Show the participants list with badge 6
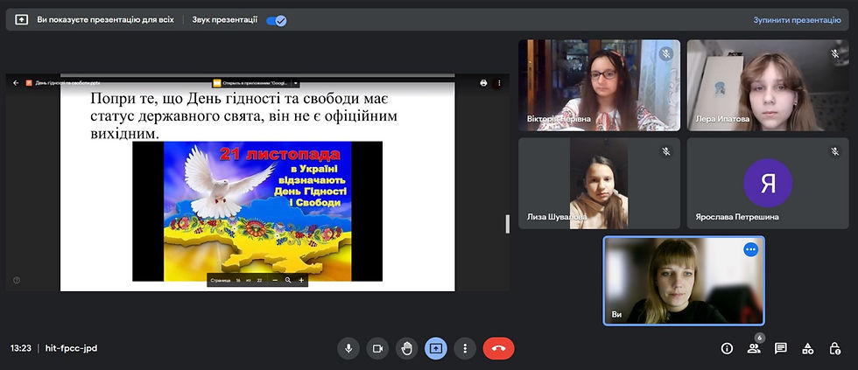The height and width of the screenshot is (370, 858). click(754, 348)
